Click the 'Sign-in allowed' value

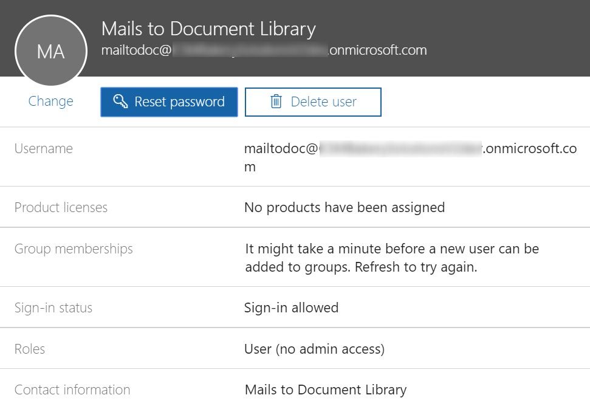(291, 307)
